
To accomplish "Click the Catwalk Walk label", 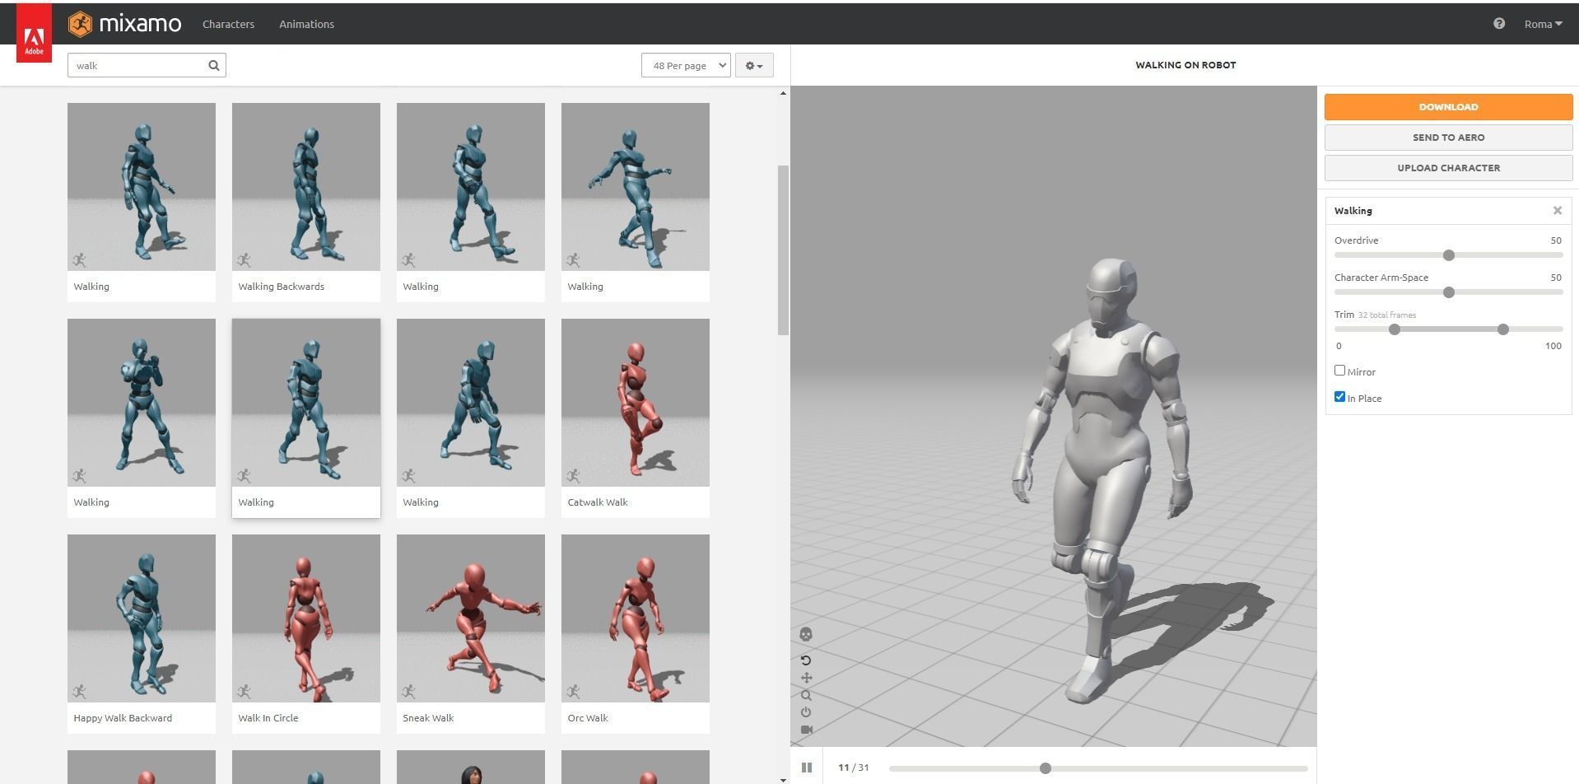I will pos(598,502).
